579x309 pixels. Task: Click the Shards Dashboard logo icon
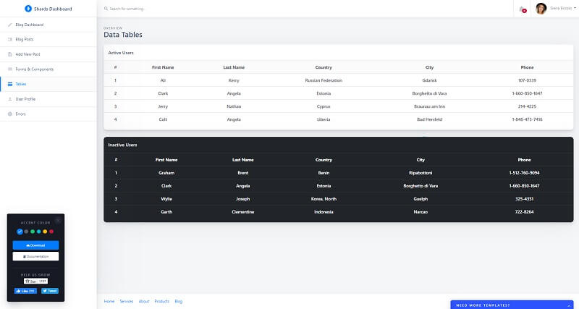(28, 9)
